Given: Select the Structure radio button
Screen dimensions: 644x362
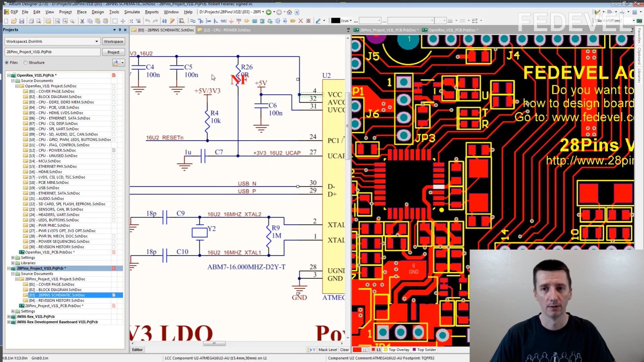Looking at the screenshot, I should tap(25, 63).
